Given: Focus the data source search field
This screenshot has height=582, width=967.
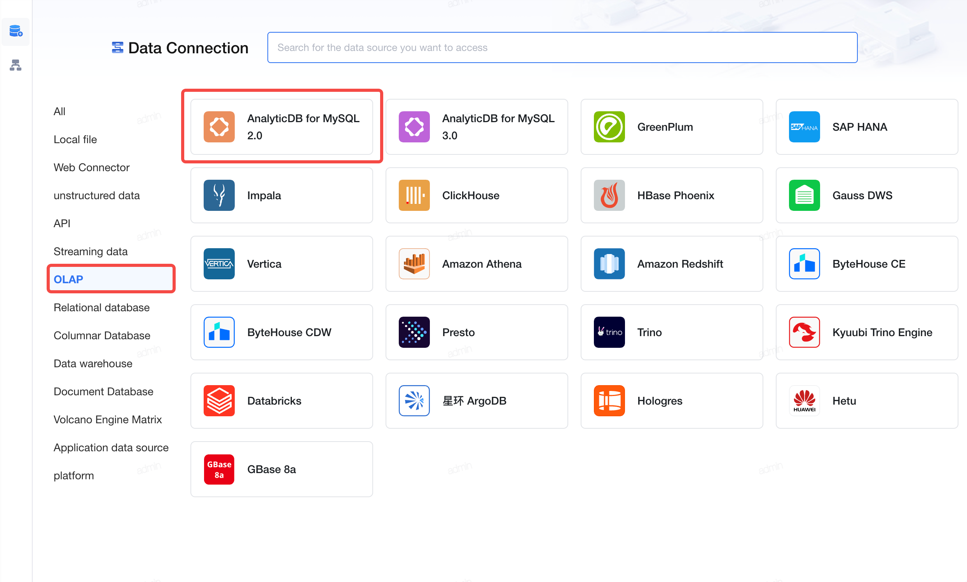Looking at the screenshot, I should 562,47.
